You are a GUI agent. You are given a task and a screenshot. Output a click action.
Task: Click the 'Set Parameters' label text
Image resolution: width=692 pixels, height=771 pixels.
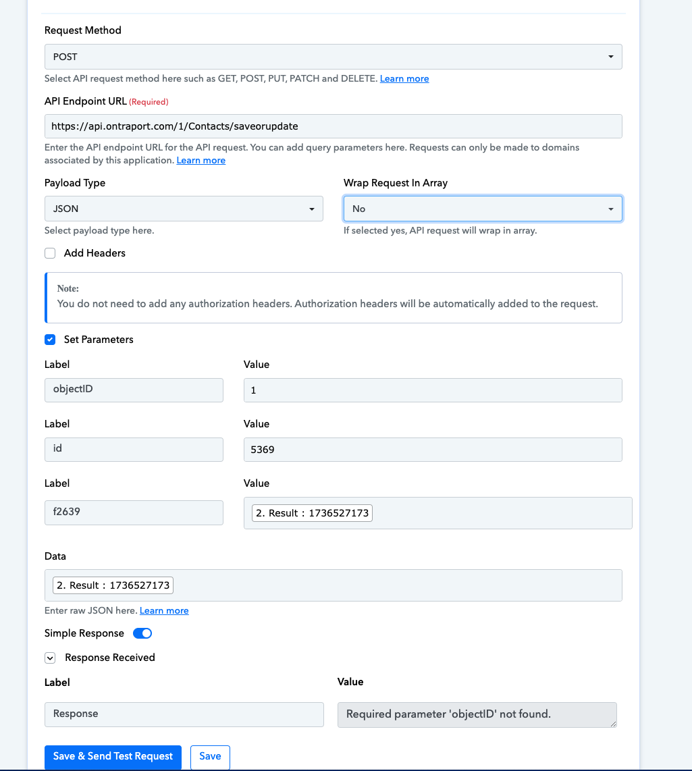pos(99,340)
